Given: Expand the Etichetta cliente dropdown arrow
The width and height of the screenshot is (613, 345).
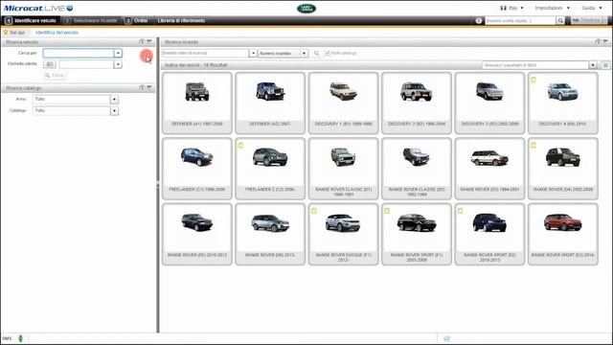Looking at the screenshot, I should pos(118,64).
